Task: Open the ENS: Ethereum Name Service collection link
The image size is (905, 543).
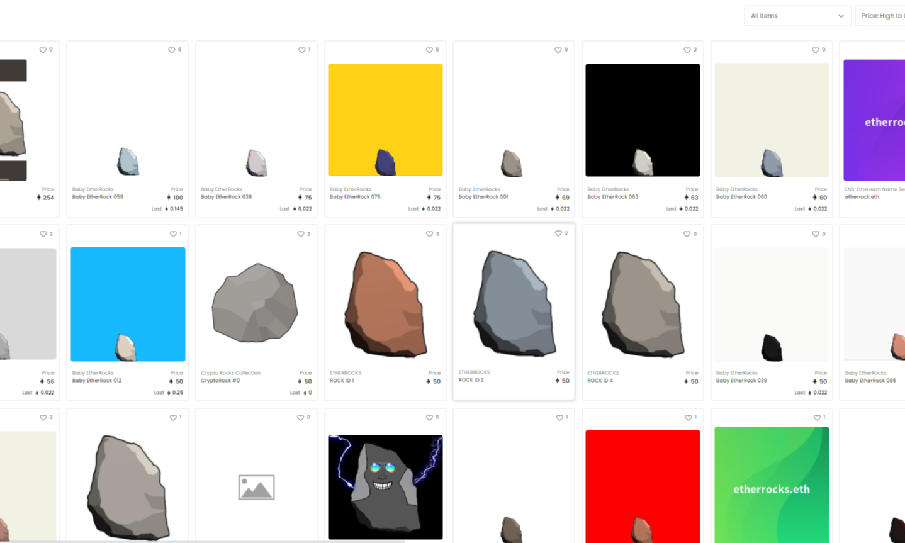Action: coord(875,189)
